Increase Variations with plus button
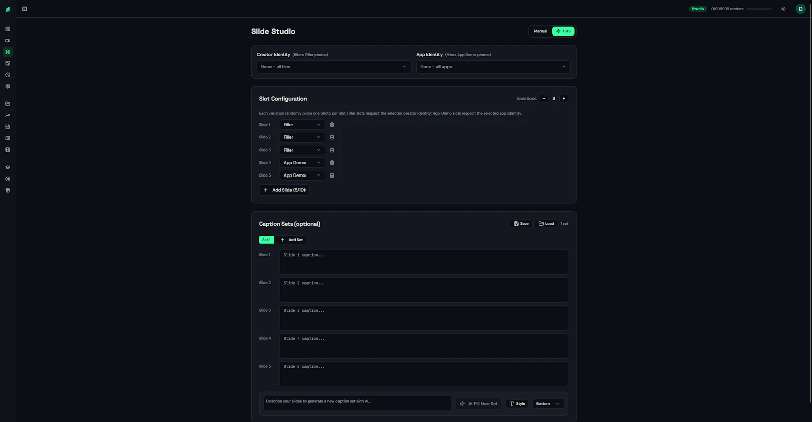Viewport: 812px width, 422px height. pos(564,99)
